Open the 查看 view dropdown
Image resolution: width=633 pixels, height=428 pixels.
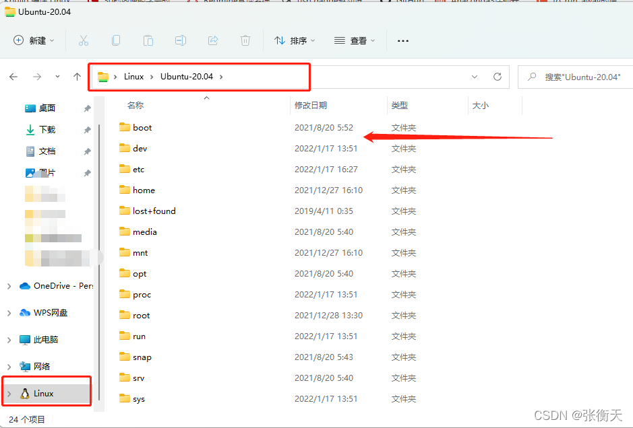(355, 40)
